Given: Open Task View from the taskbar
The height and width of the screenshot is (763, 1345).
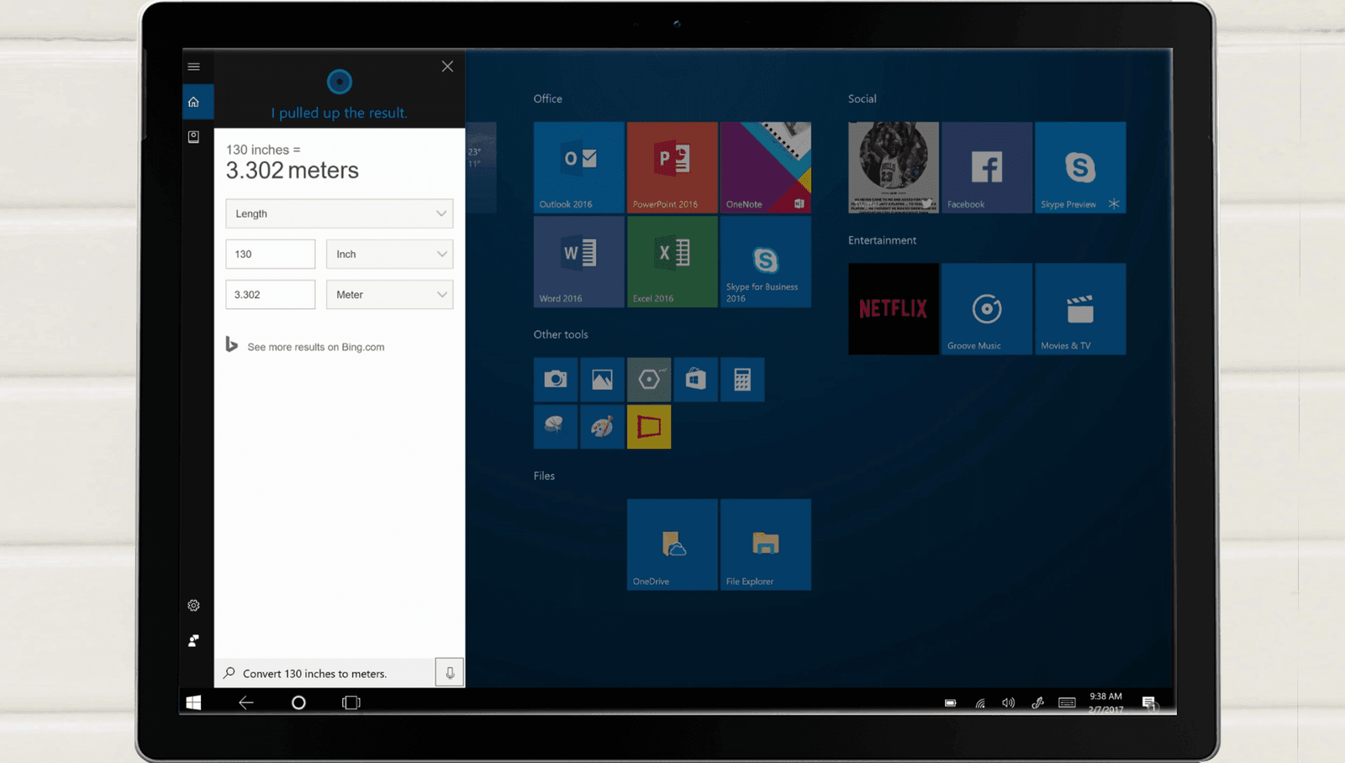Looking at the screenshot, I should click(351, 702).
